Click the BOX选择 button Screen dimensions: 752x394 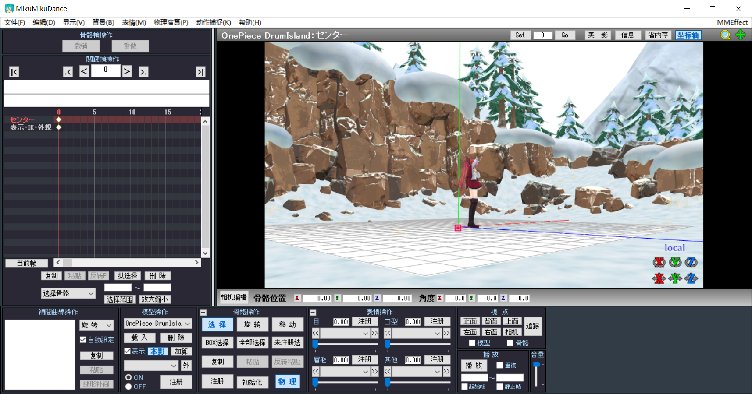(217, 342)
